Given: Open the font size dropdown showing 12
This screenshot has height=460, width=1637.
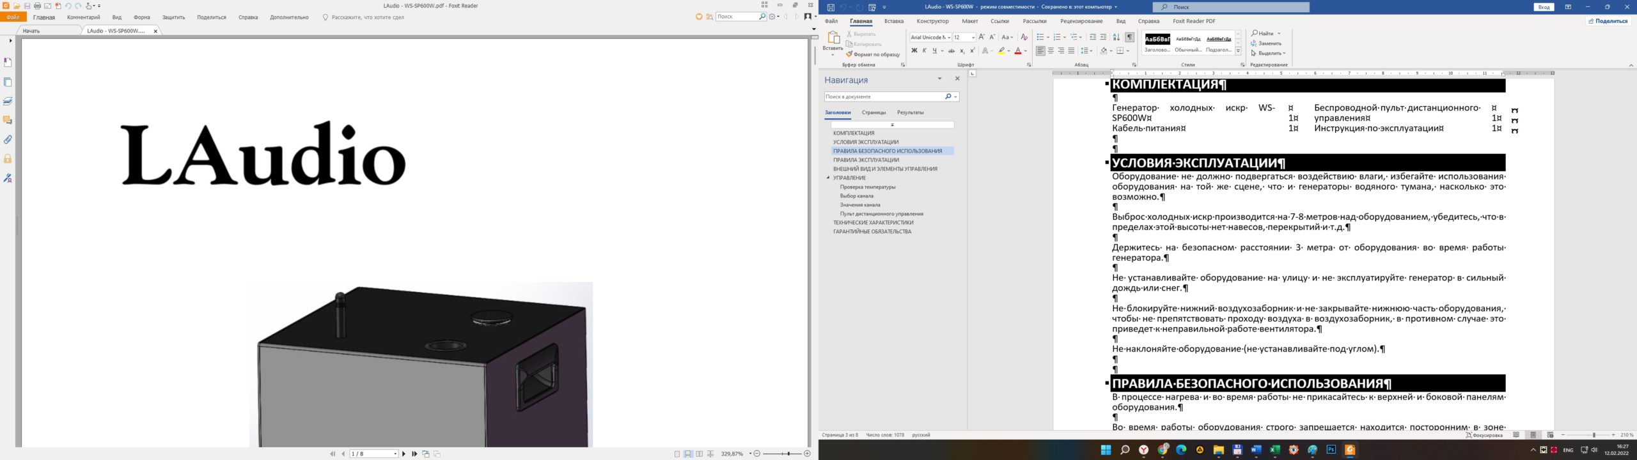Looking at the screenshot, I should 973,37.
